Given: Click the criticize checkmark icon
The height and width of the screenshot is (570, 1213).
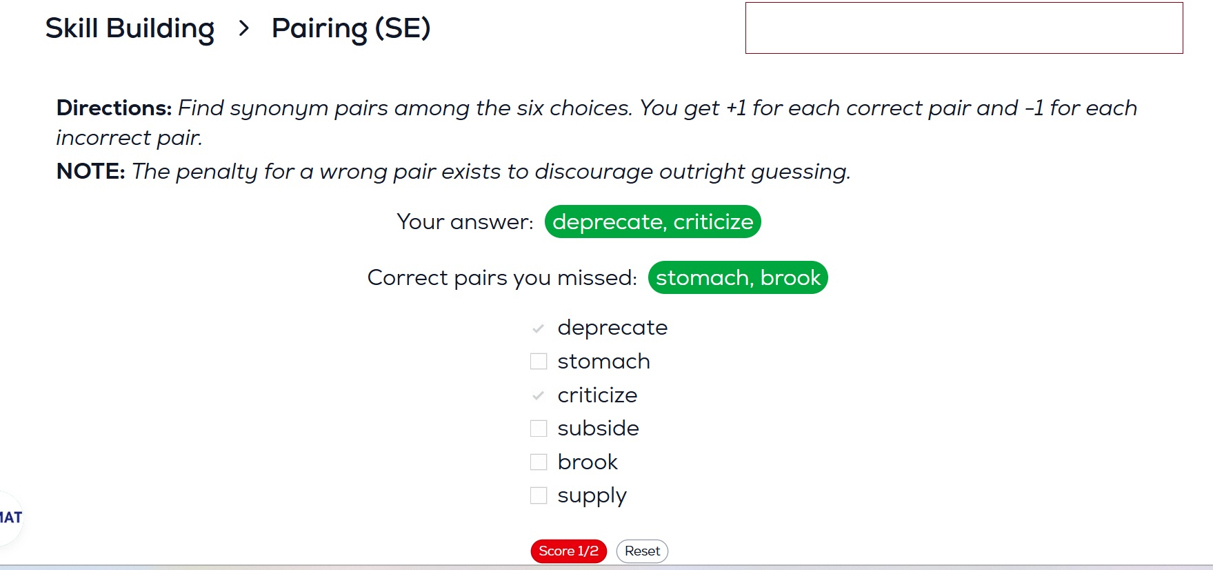Looking at the screenshot, I should (x=539, y=396).
